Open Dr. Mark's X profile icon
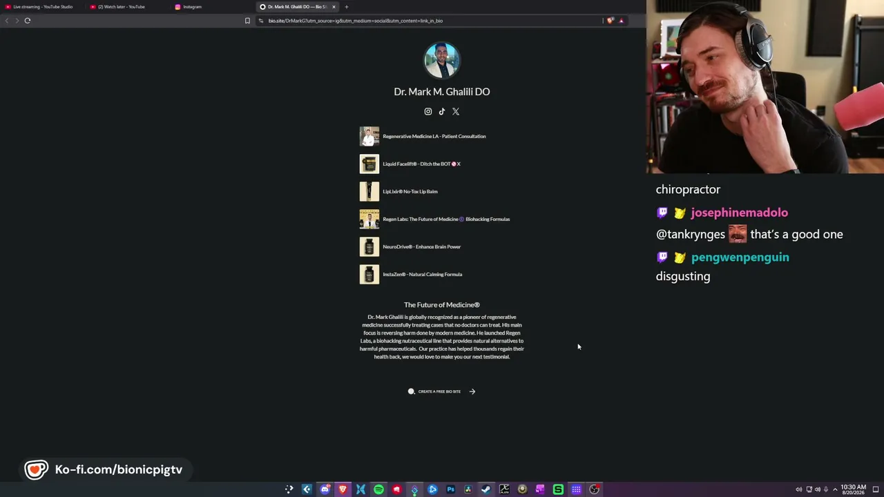 (x=456, y=111)
